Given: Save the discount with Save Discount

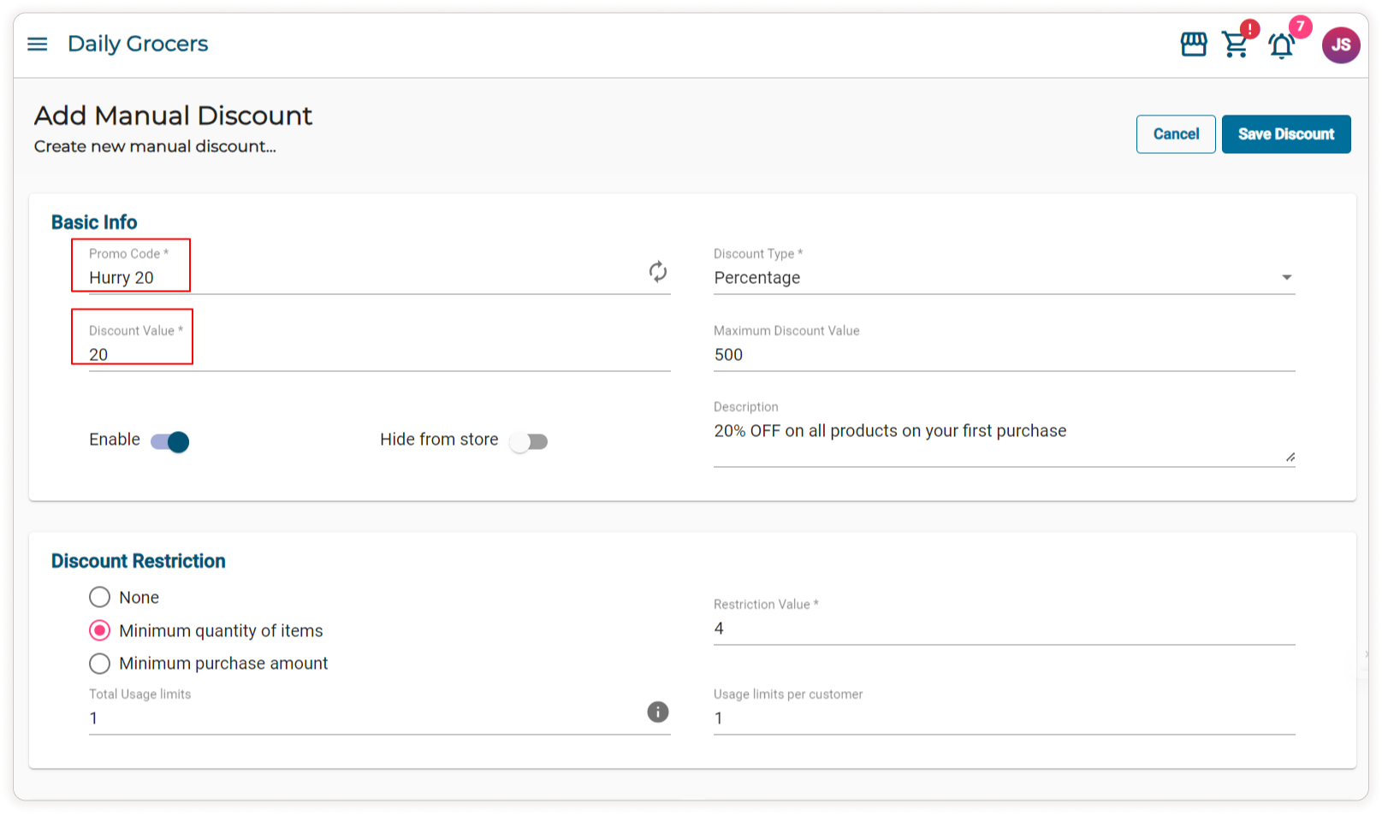Looking at the screenshot, I should tap(1285, 134).
